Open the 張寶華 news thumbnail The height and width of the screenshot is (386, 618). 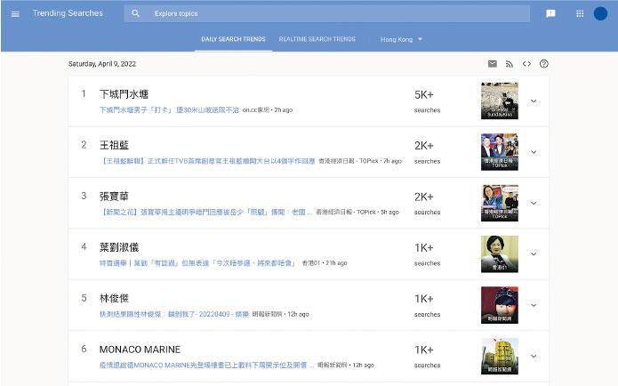(x=500, y=203)
